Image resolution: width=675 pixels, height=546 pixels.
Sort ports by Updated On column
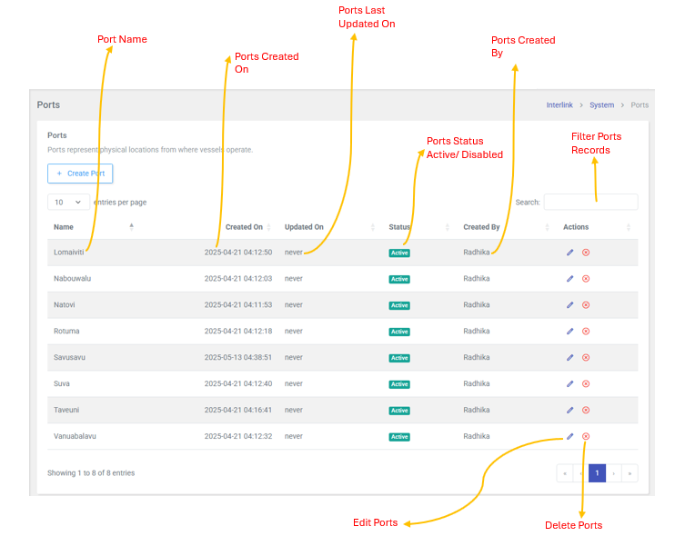click(x=304, y=227)
